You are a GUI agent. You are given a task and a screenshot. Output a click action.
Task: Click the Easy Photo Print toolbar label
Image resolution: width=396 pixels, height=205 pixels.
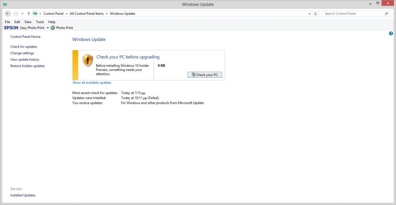coord(32,28)
